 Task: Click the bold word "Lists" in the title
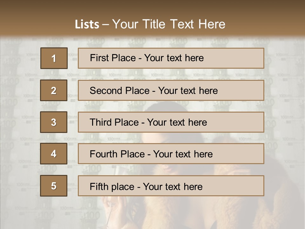pyautogui.click(x=87, y=24)
